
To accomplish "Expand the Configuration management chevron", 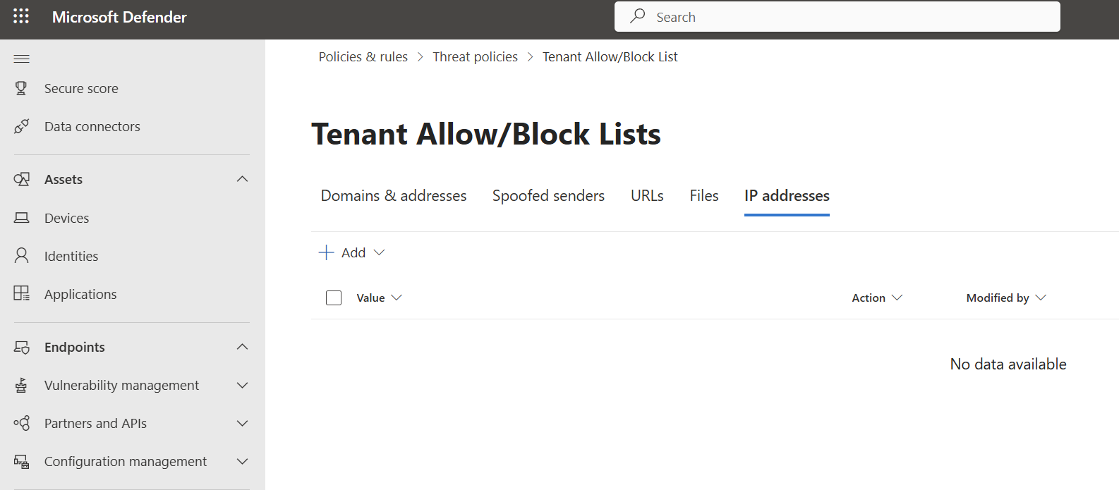I will point(242,461).
